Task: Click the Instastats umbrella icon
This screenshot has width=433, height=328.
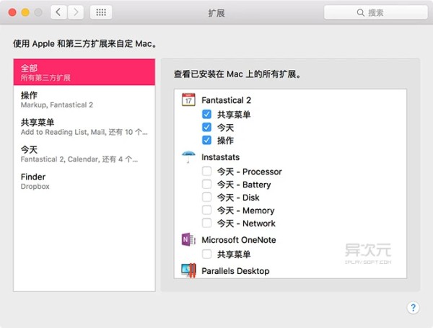Action: click(188, 157)
